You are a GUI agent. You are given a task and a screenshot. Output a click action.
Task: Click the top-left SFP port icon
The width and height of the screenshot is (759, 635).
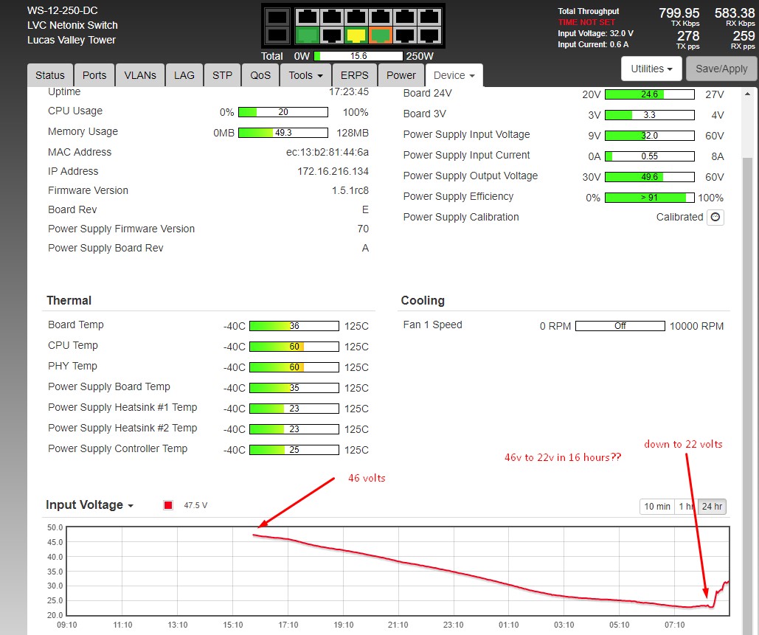(x=277, y=16)
